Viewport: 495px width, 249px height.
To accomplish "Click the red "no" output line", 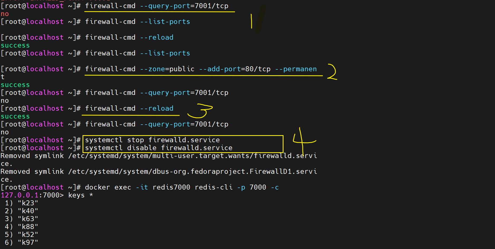I will point(5,14).
